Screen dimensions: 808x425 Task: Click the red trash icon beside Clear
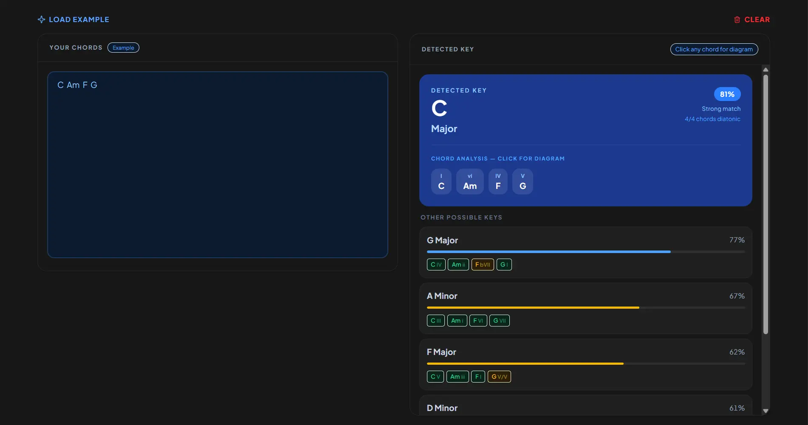pos(737,20)
